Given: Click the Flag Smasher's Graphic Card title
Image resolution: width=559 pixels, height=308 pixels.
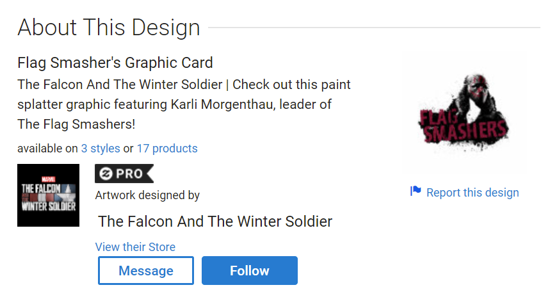Looking at the screenshot, I should pyautogui.click(x=115, y=63).
